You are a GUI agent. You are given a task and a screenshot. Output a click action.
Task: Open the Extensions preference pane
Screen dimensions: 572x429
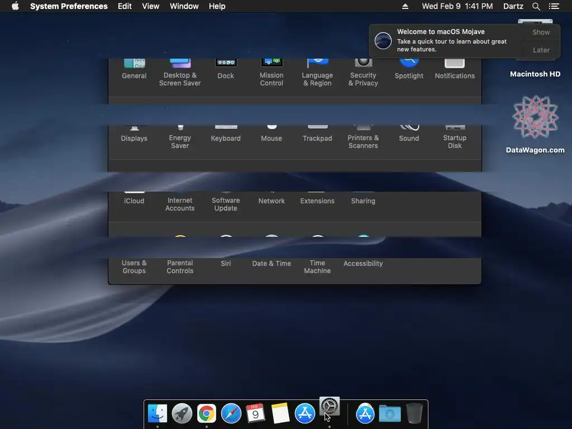tap(317, 199)
